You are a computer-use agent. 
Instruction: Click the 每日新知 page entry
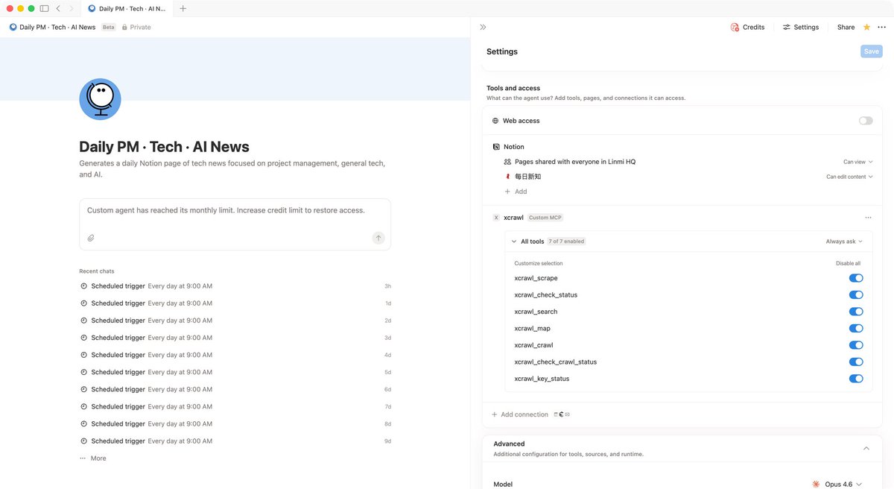(x=527, y=177)
